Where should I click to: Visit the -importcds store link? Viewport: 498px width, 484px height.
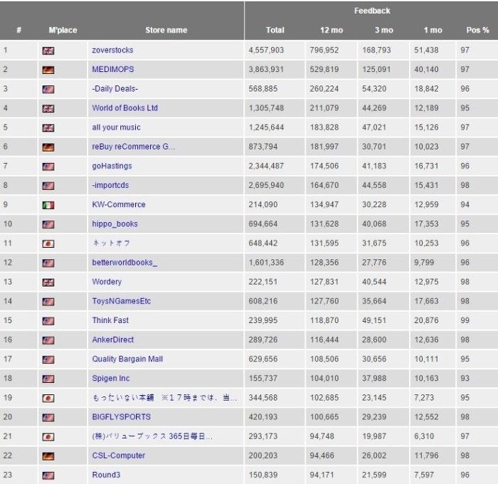pos(110,185)
